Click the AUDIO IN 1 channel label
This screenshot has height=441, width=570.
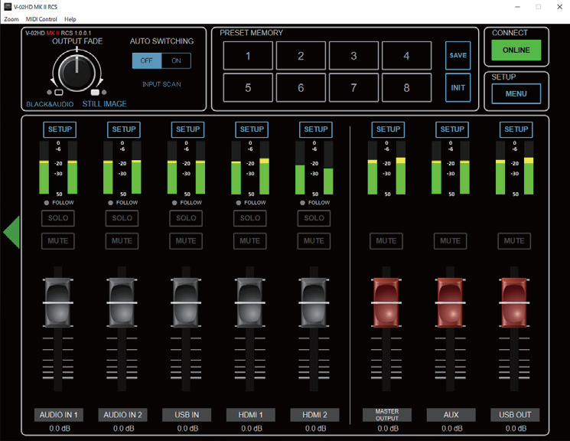(58, 415)
